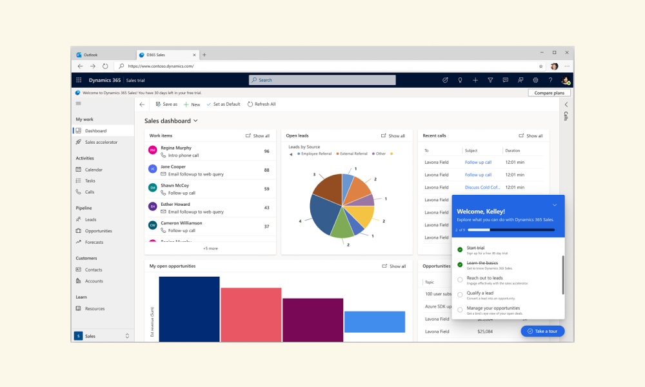Click Set as Default in command bar
The width and height of the screenshot is (645, 387).
(223, 104)
